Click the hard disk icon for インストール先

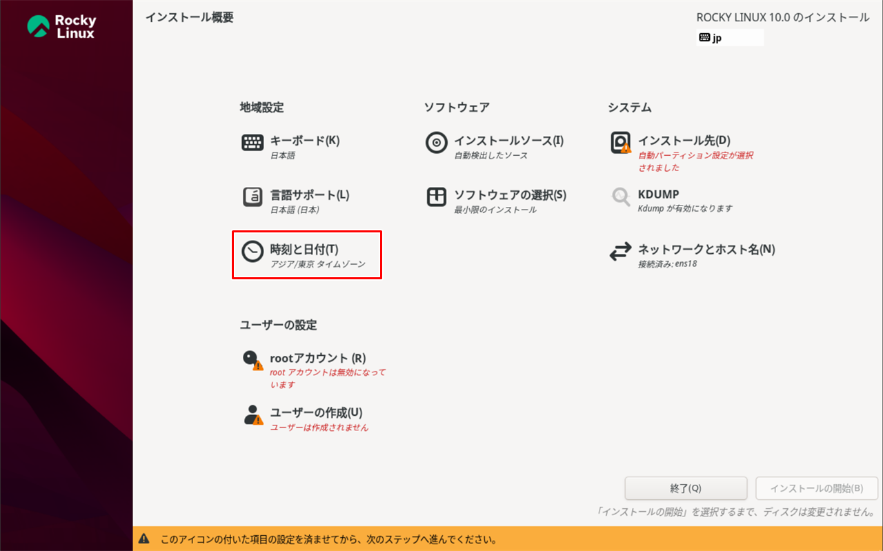(620, 143)
